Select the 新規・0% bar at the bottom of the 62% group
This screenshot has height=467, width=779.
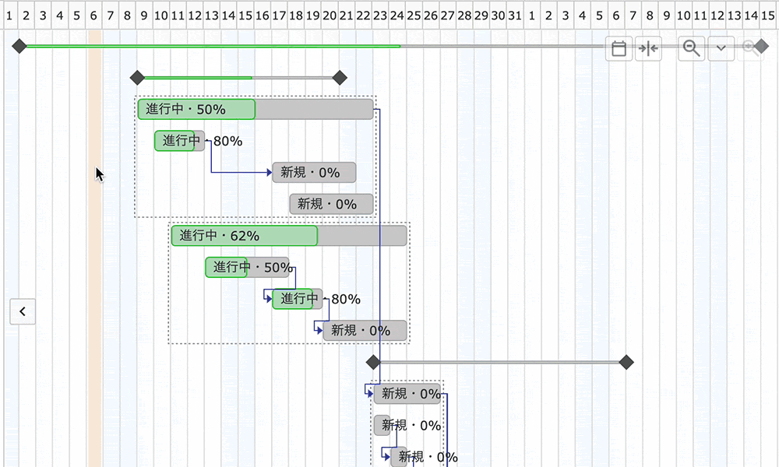[x=365, y=331]
